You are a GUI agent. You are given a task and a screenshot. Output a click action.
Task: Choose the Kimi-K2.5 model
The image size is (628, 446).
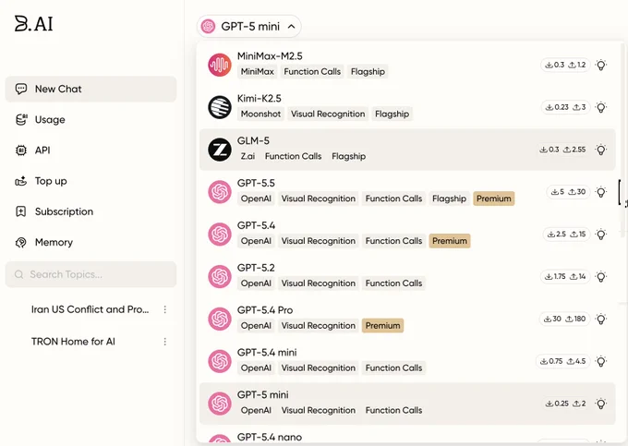click(407, 107)
